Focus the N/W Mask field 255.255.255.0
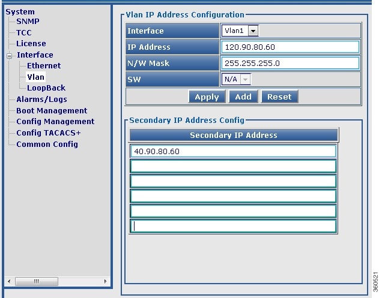 [x=290, y=63]
